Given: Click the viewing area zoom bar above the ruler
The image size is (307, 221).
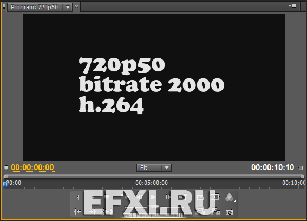Looking at the screenshot, I should pyautogui.click(x=154, y=177).
